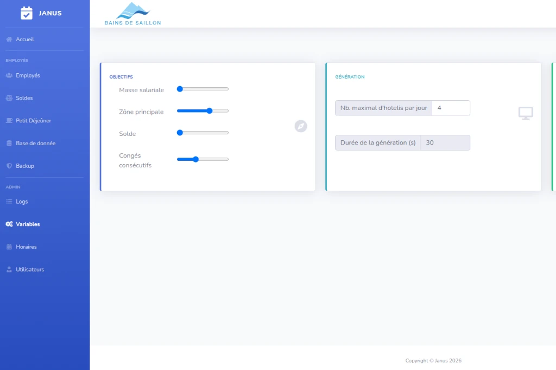Click the Congés consécutifs slider handle
The width and height of the screenshot is (556, 370).
point(195,159)
